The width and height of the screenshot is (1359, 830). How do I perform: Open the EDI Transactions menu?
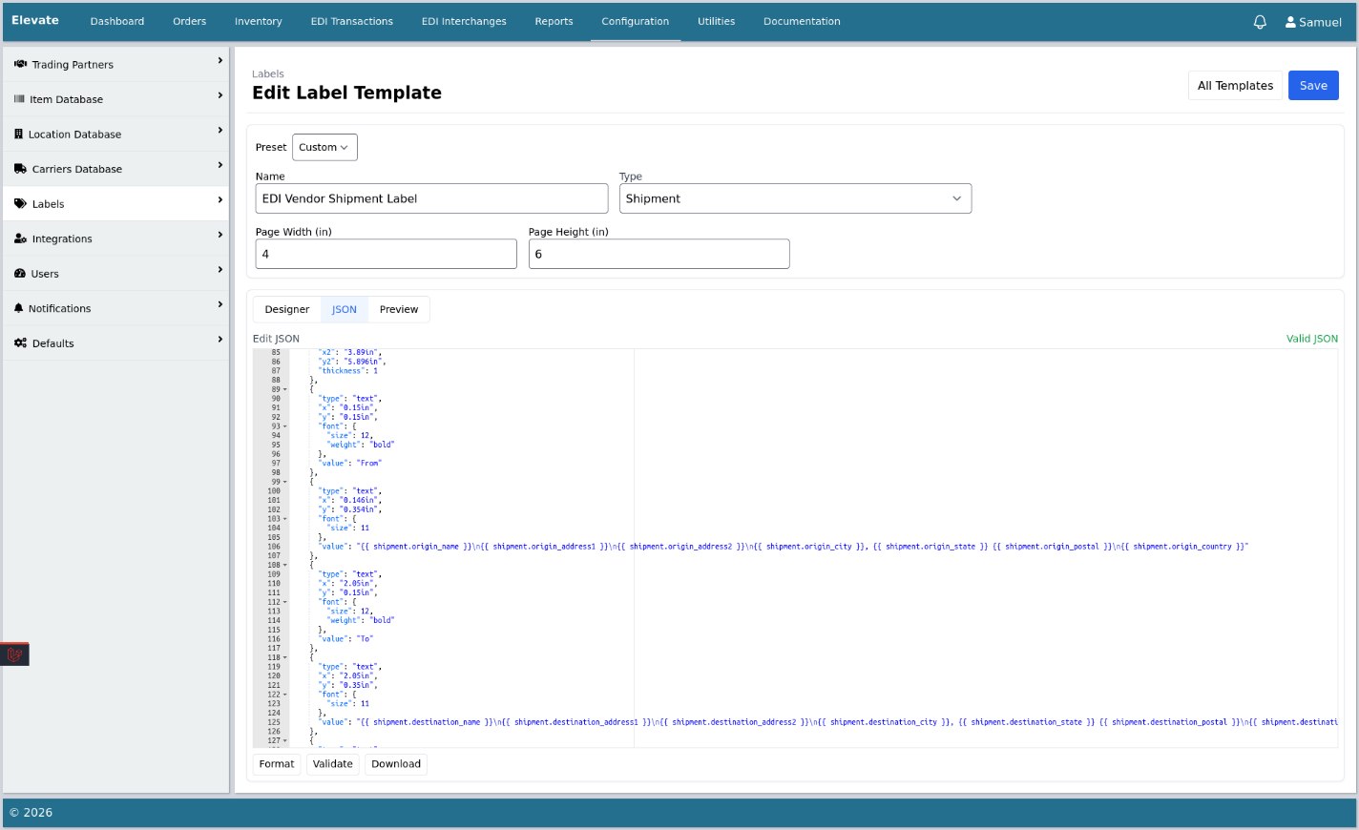point(351,21)
